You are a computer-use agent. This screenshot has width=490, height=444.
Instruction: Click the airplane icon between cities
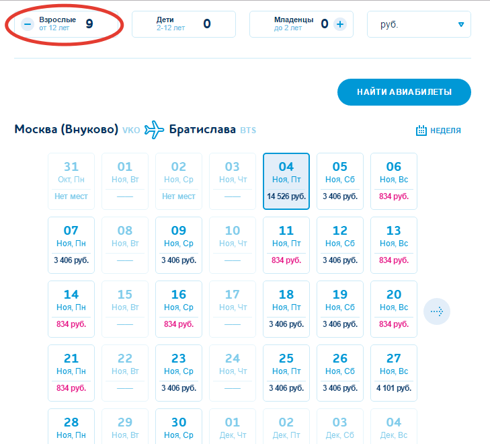[x=155, y=129]
